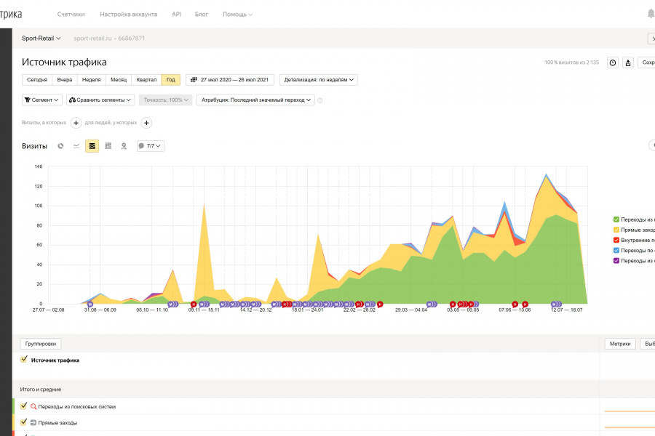
Task: Toggle purple legend checkbox in chart legend
Action: pyautogui.click(x=616, y=261)
